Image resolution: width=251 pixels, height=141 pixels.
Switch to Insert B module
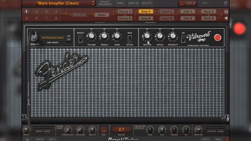point(167,18)
